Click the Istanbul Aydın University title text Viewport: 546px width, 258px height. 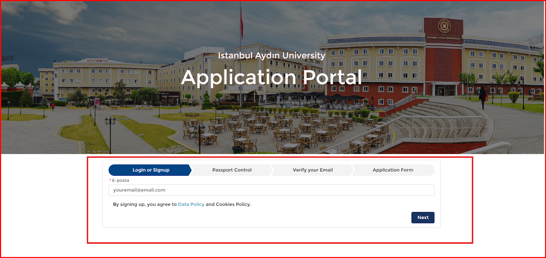pyautogui.click(x=272, y=55)
